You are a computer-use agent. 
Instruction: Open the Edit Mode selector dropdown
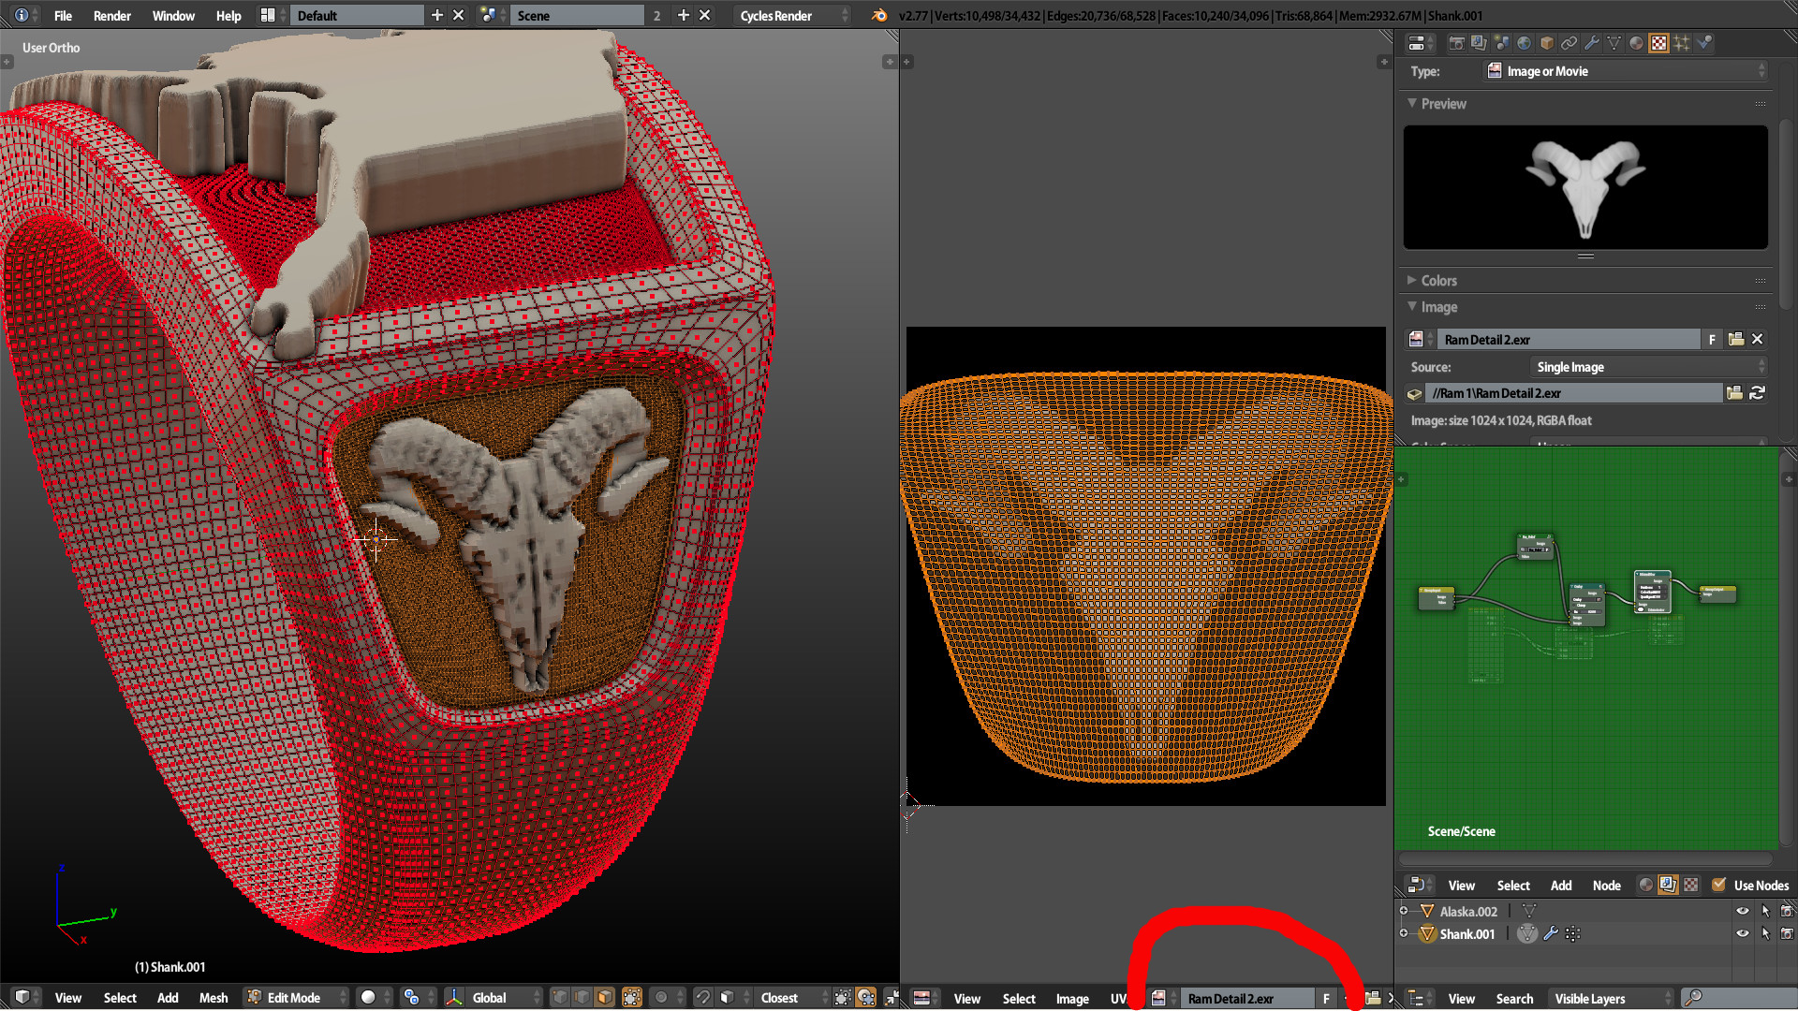tap(296, 998)
